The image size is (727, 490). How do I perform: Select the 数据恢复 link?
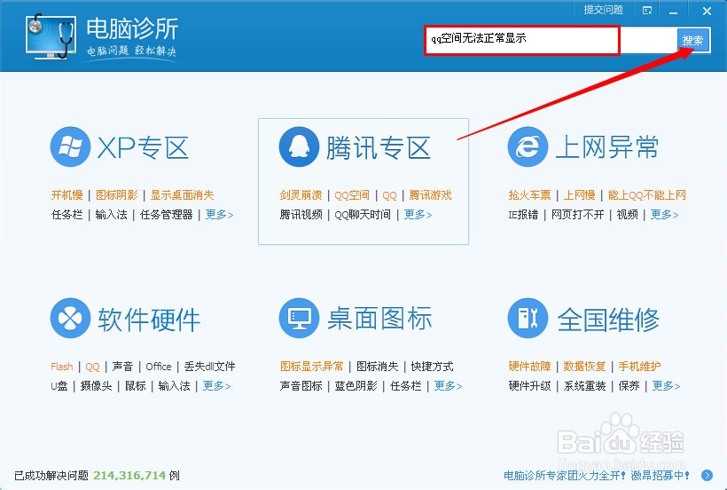coord(584,367)
